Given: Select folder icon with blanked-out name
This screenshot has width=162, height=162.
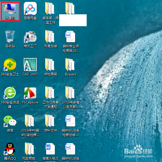Looking at the screenshot, I should 70,8.
